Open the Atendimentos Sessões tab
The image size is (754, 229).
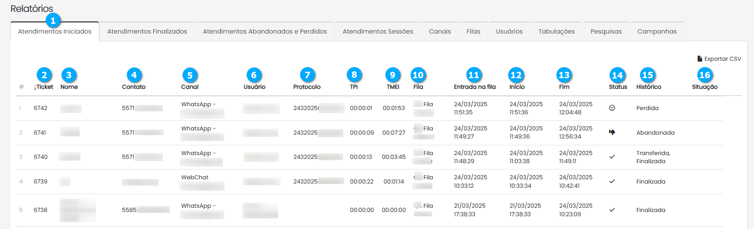click(x=377, y=31)
